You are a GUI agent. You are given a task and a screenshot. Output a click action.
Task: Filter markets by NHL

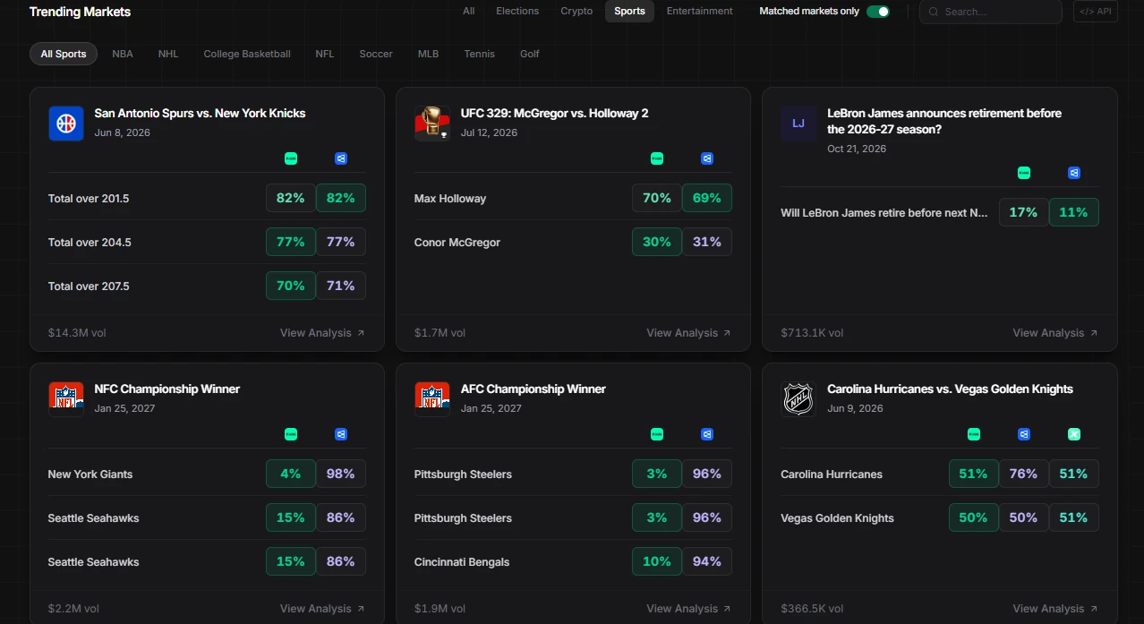click(168, 54)
